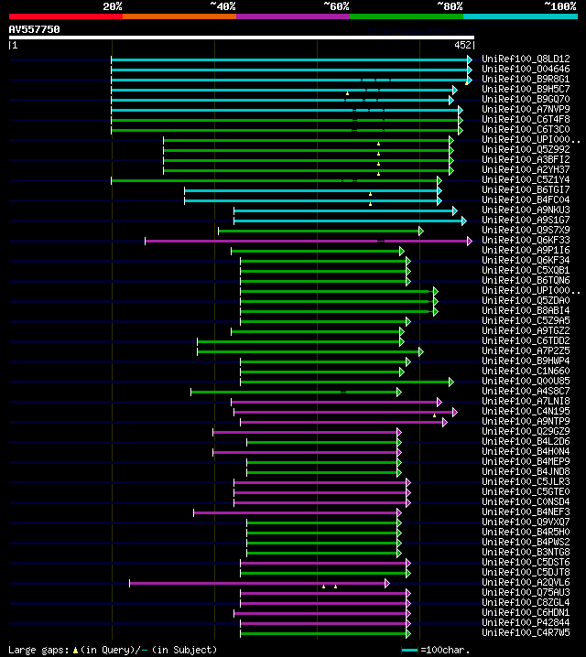Click the red 20% identity legend bar
This screenshot has height=657, width=586.
pyautogui.click(x=66, y=16)
